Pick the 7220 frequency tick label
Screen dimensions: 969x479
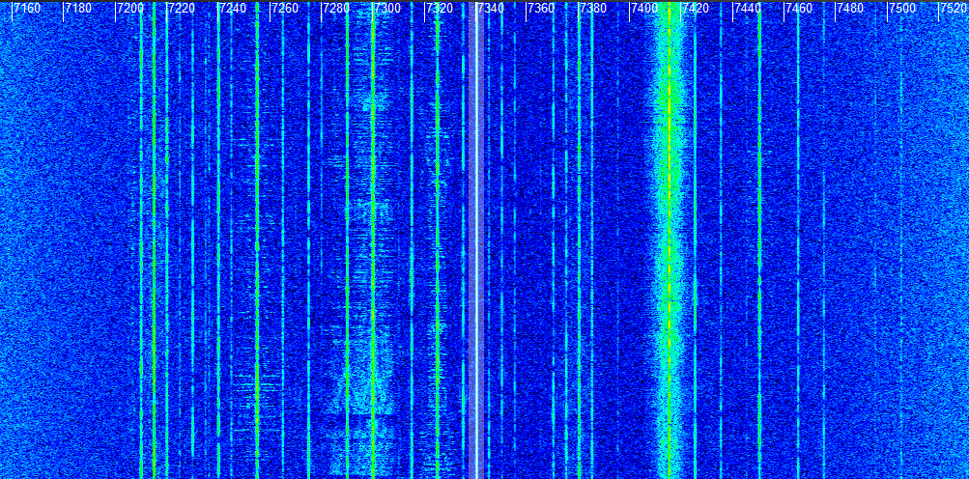pyautogui.click(x=181, y=9)
